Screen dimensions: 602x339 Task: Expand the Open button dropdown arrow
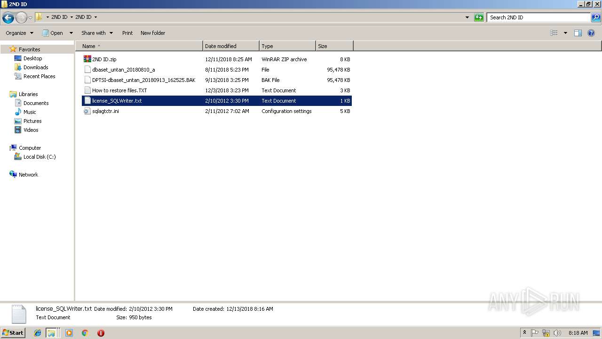tap(71, 33)
